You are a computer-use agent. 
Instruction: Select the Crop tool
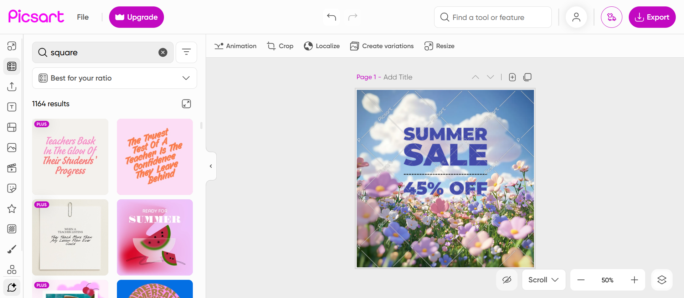tap(280, 46)
